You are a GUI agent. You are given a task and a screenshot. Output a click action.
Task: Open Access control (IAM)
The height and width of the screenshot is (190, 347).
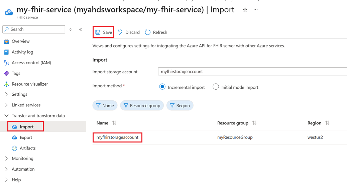tap(31, 63)
